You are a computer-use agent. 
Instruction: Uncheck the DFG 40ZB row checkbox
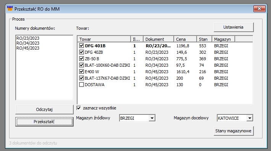pos(81,52)
